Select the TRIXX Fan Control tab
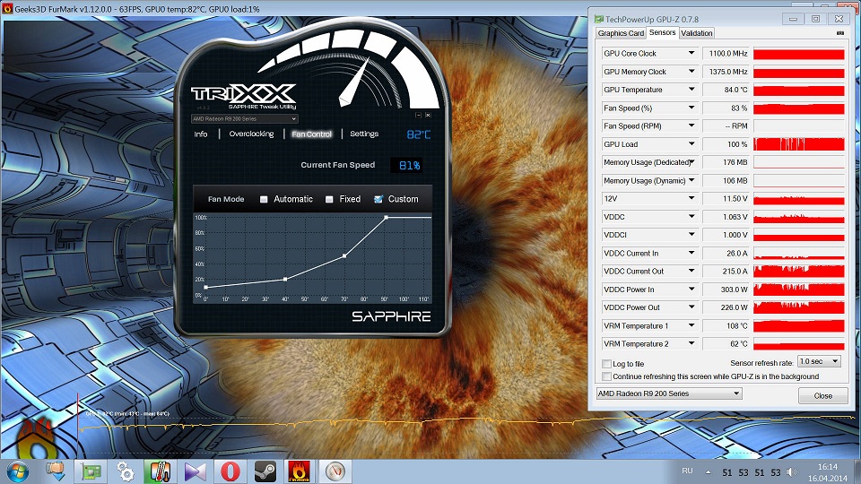The width and height of the screenshot is (861, 484). click(x=311, y=134)
